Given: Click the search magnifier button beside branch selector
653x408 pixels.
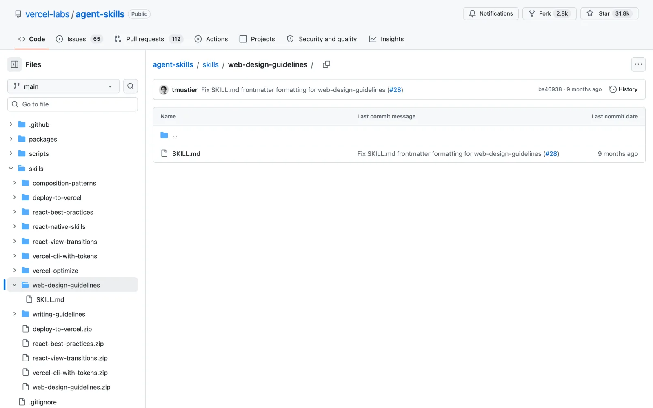Looking at the screenshot, I should [x=131, y=86].
